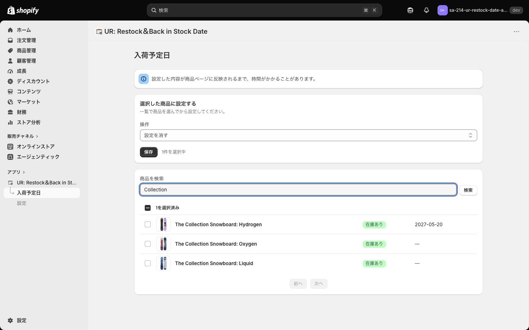529x330 pixels.
Task: Click the コンテンツ content icon
Action: tap(10, 92)
